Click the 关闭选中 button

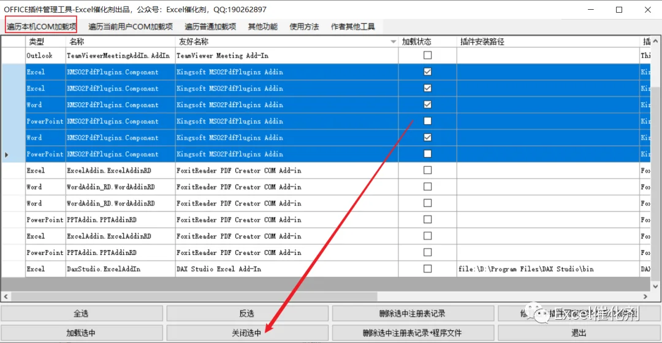[x=247, y=333]
